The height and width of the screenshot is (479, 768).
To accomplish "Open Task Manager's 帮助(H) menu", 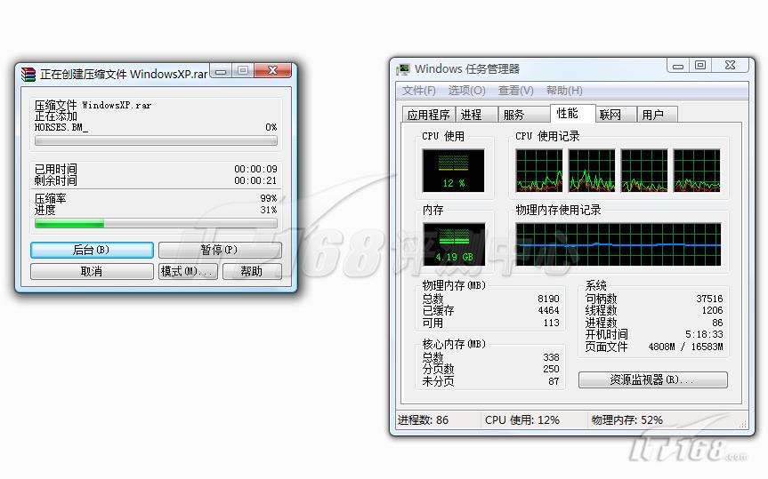I will click(x=564, y=91).
